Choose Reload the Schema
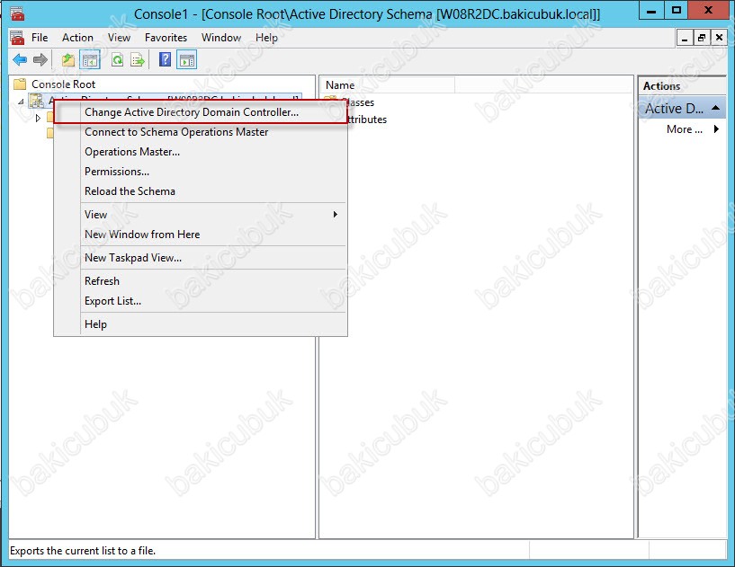The width and height of the screenshot is (735, 567). pyautogui.click(x=201, y=191)
